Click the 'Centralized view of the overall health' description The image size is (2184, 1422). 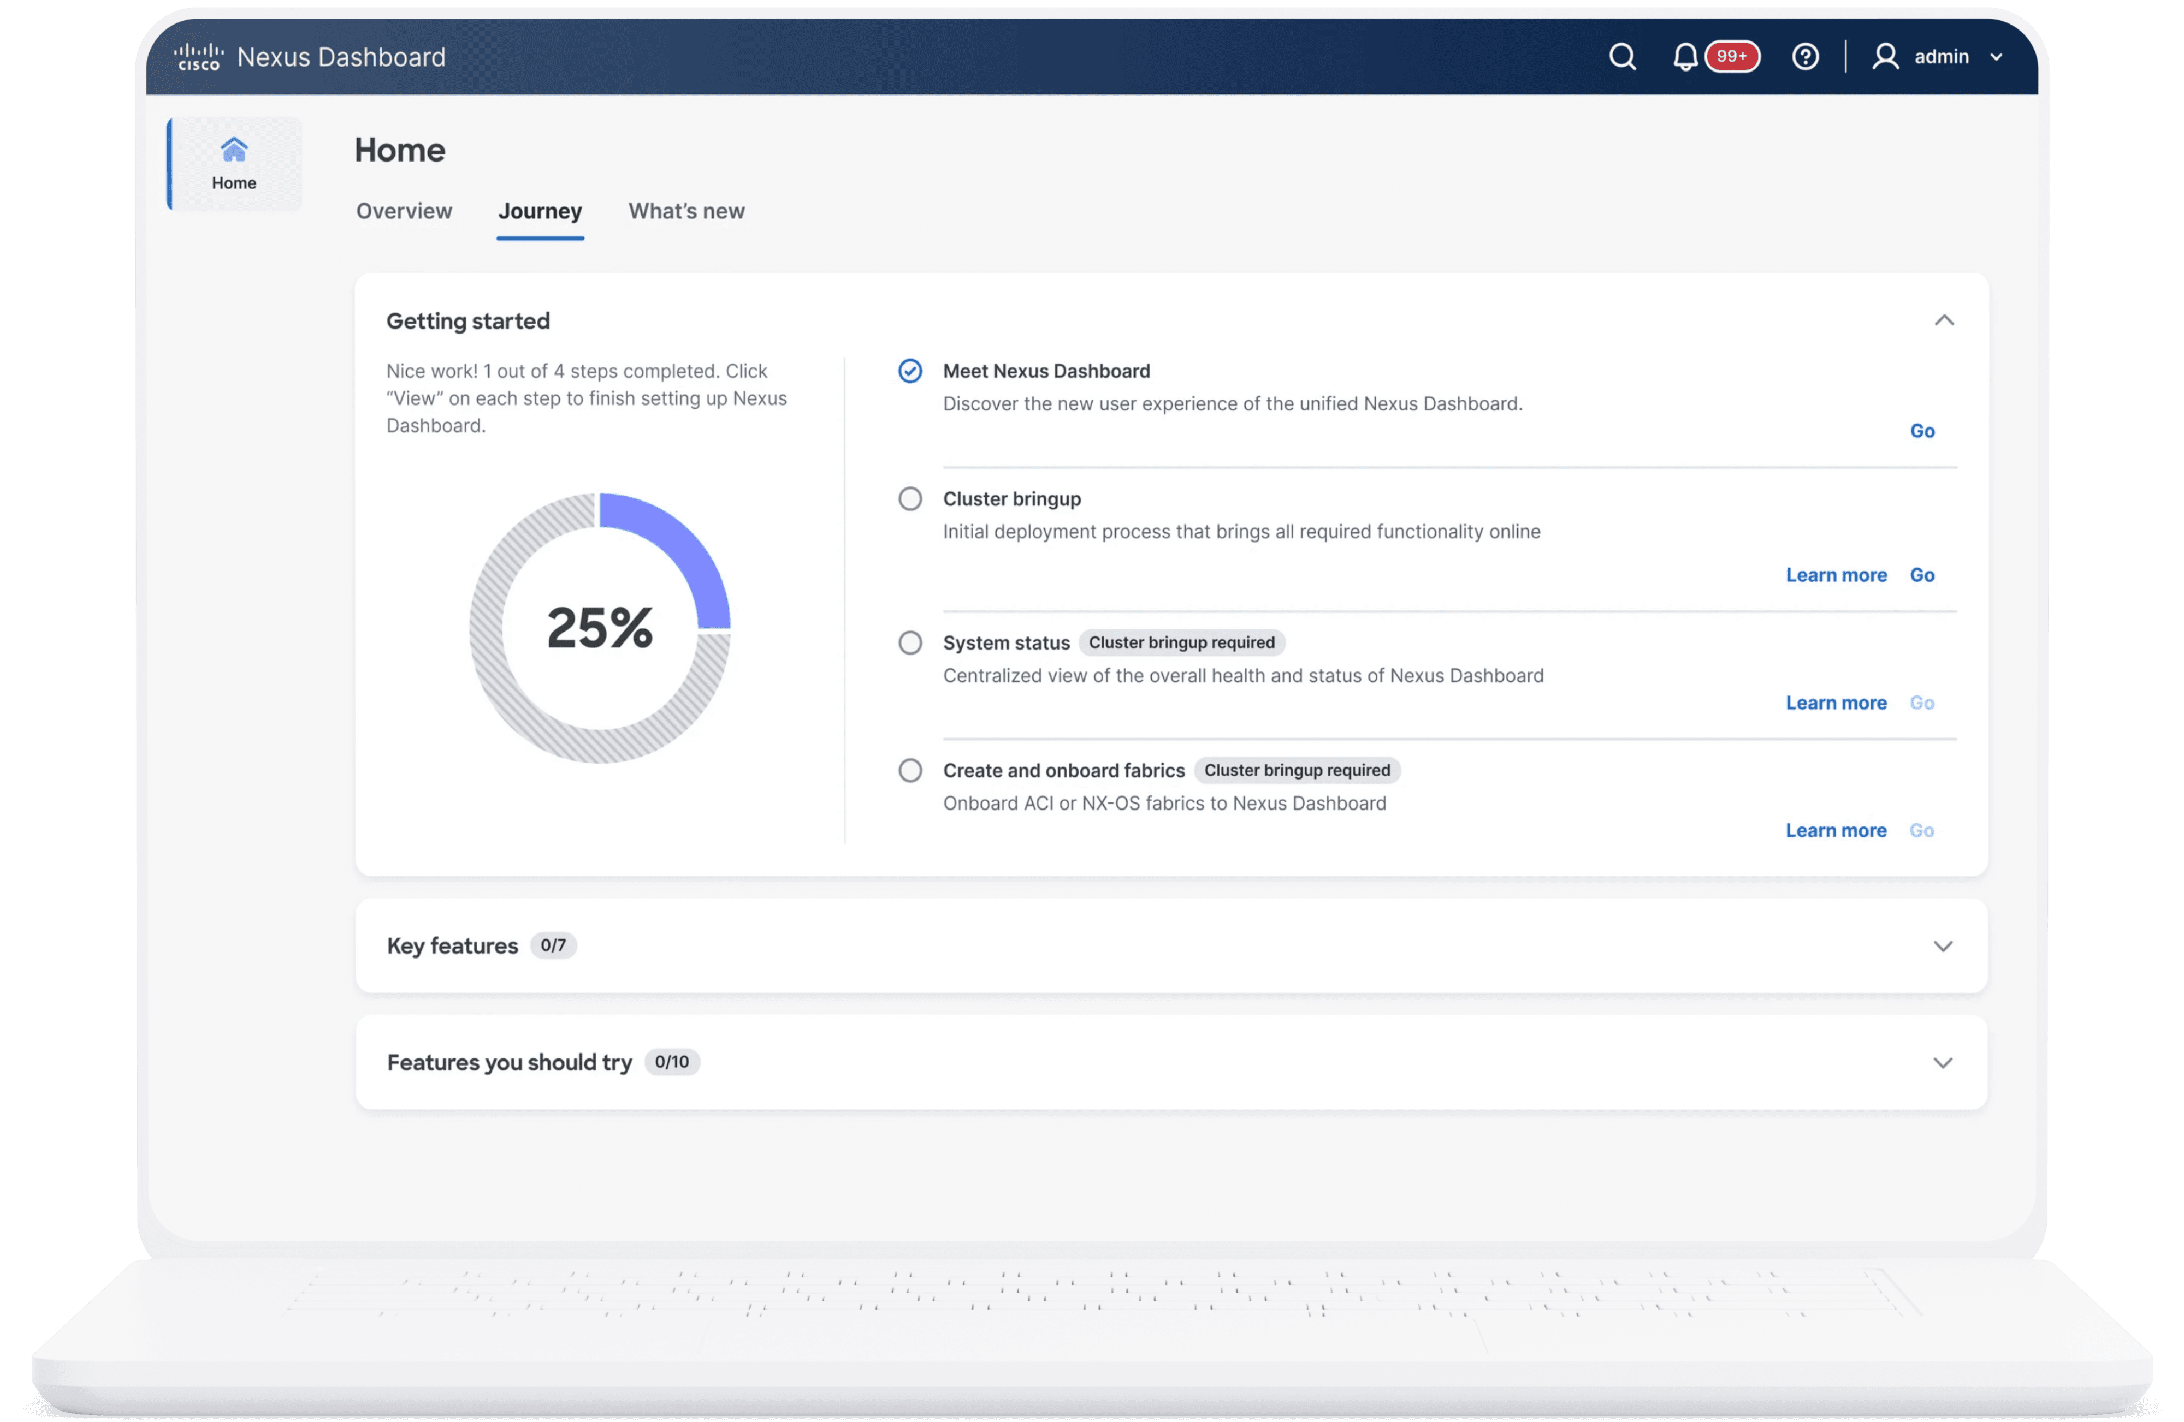point(1244,675)
